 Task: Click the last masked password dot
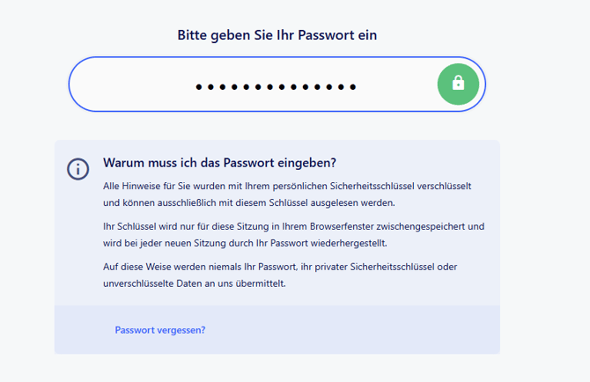coord(353,87)
